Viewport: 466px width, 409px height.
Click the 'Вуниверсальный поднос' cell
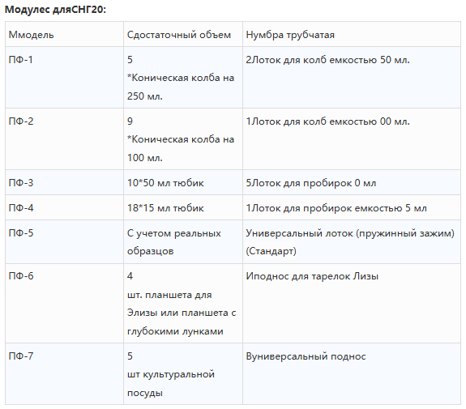pyautogui.click(x=352, y=374)
